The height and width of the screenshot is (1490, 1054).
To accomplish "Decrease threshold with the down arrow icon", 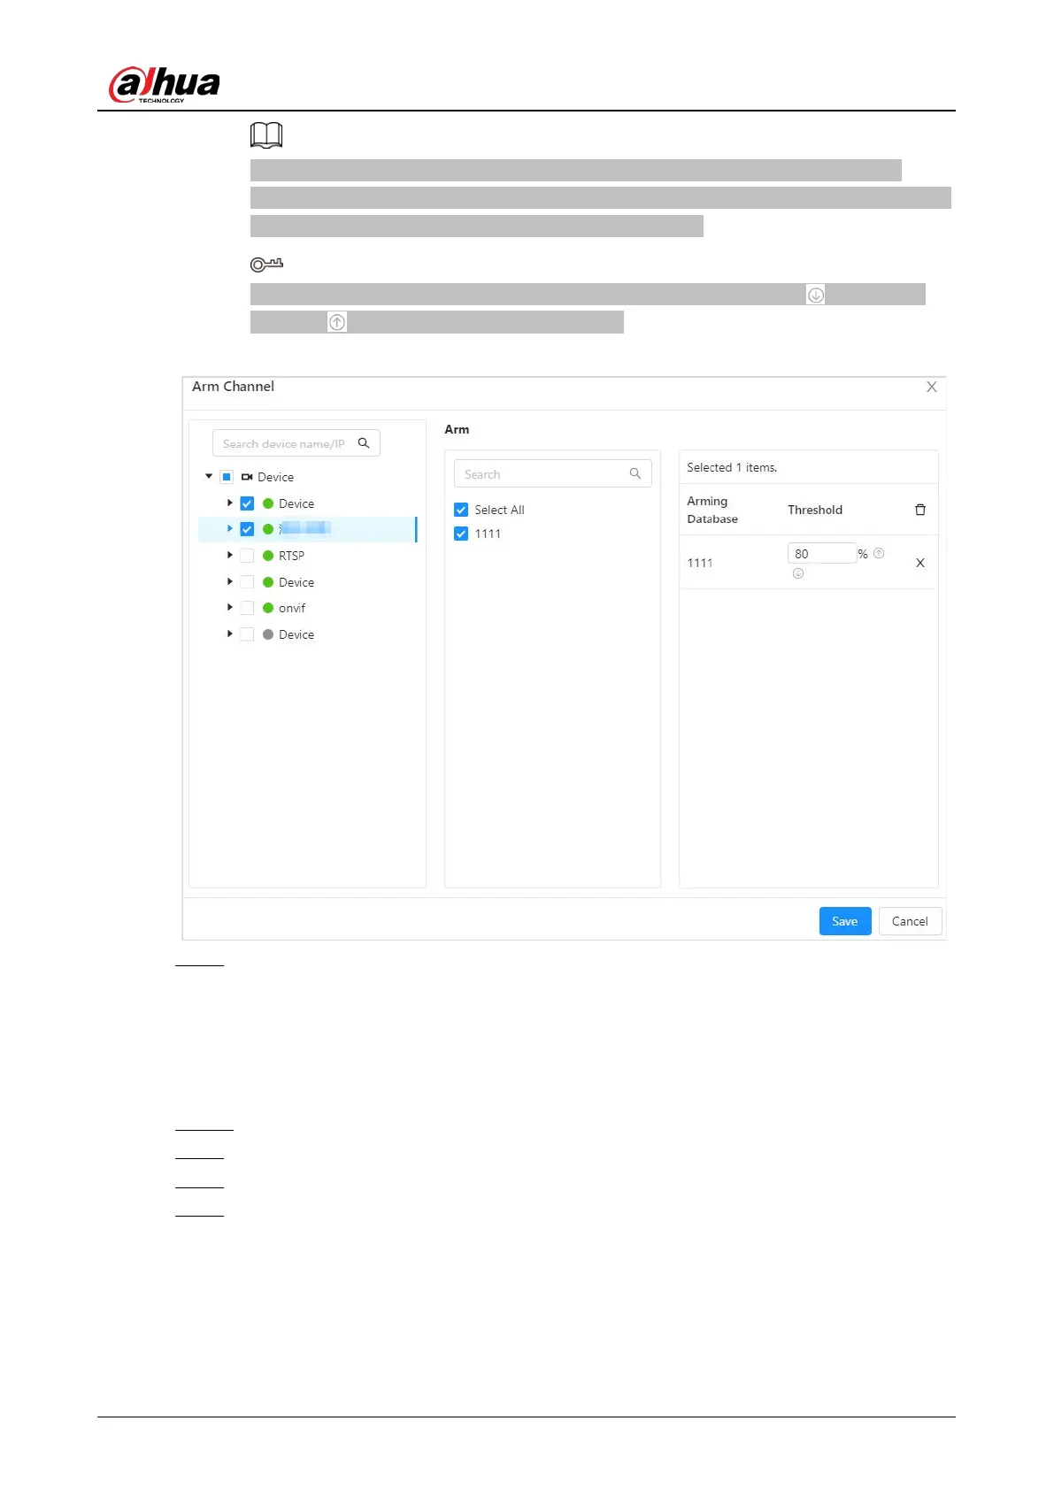I will pos(797,573).
